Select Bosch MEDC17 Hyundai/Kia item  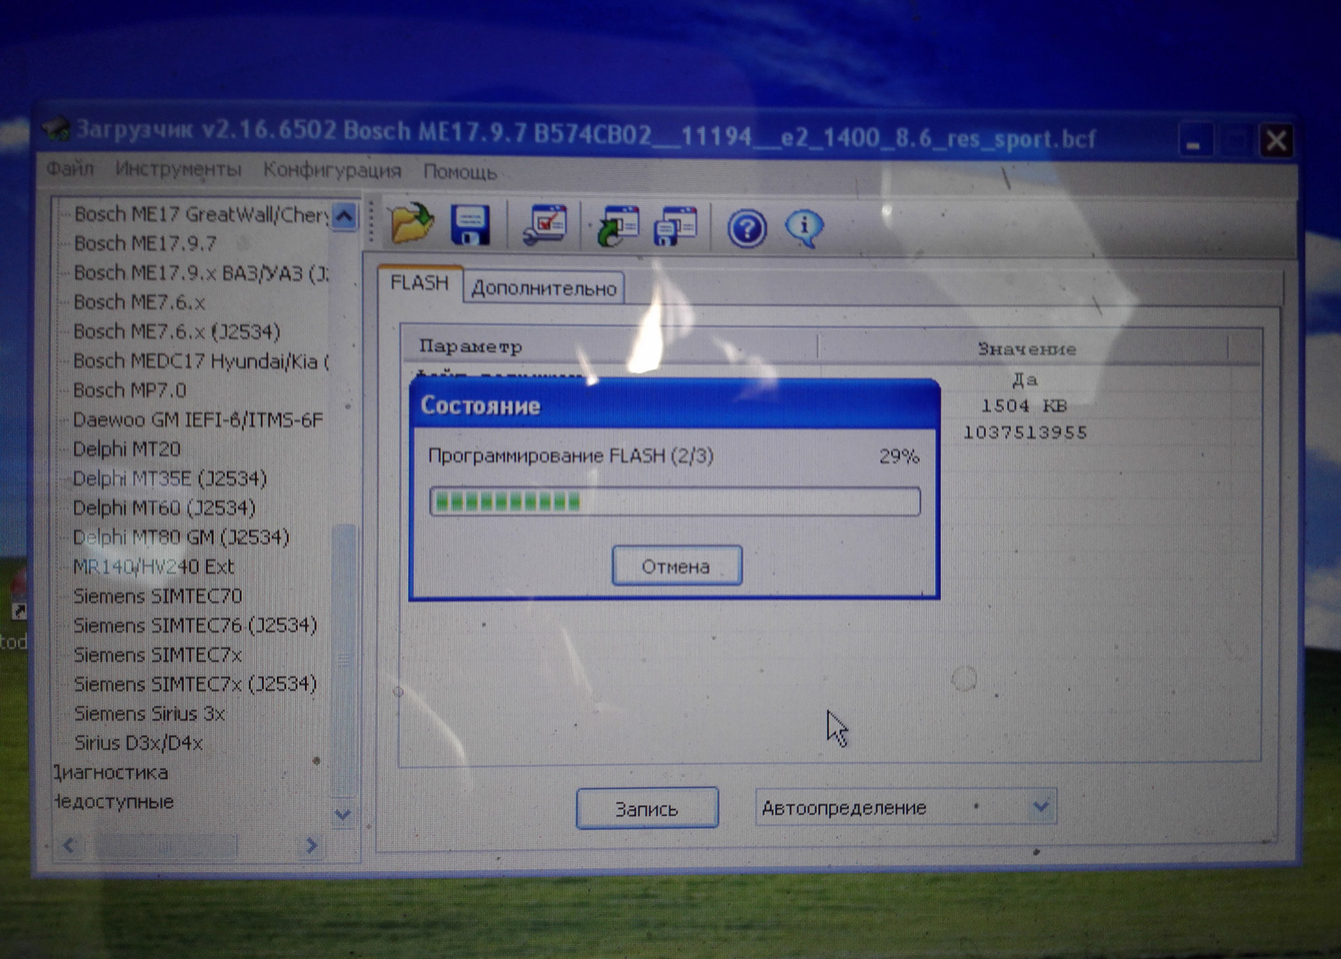tap(201, 362)
